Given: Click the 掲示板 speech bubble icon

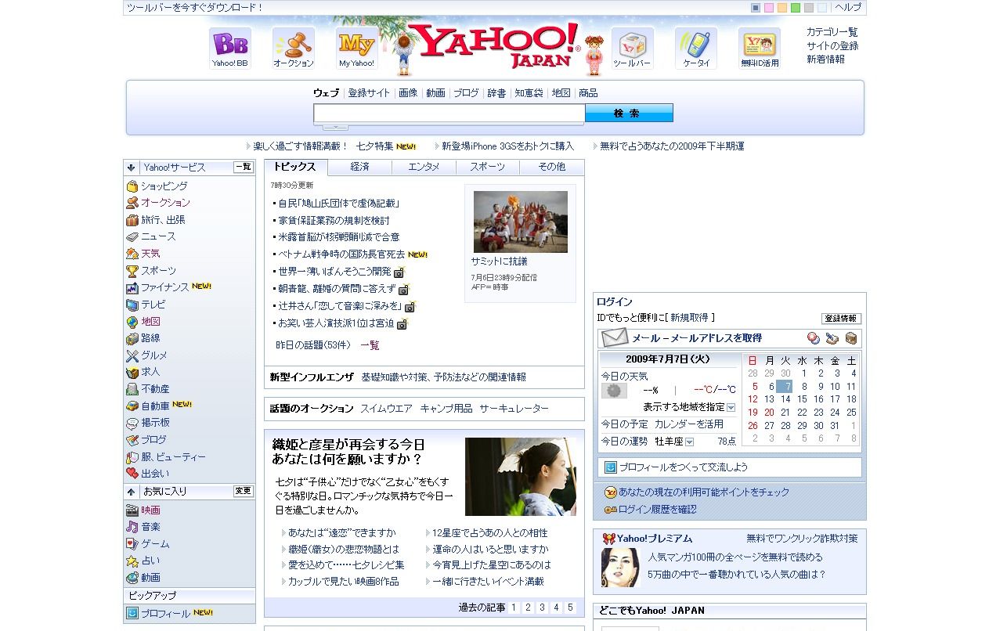Looking at the screenshot, I should click(x=132, y=423).
